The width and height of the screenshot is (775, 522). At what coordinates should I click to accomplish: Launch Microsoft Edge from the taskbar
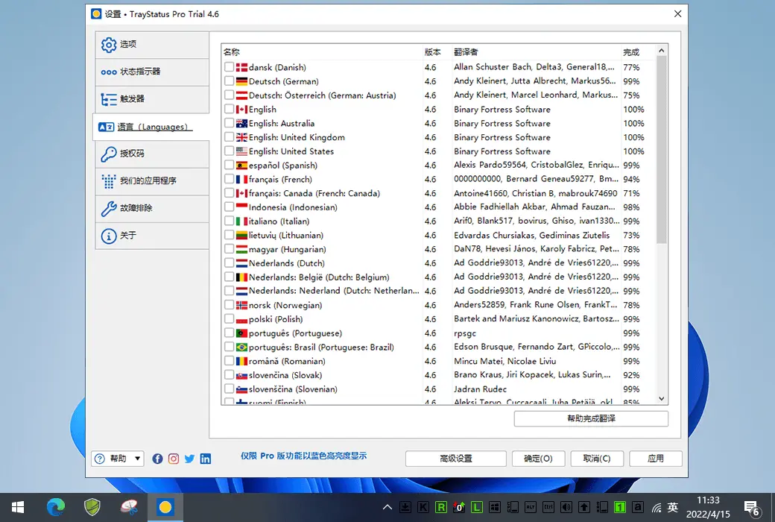click(x=55, y=507)
